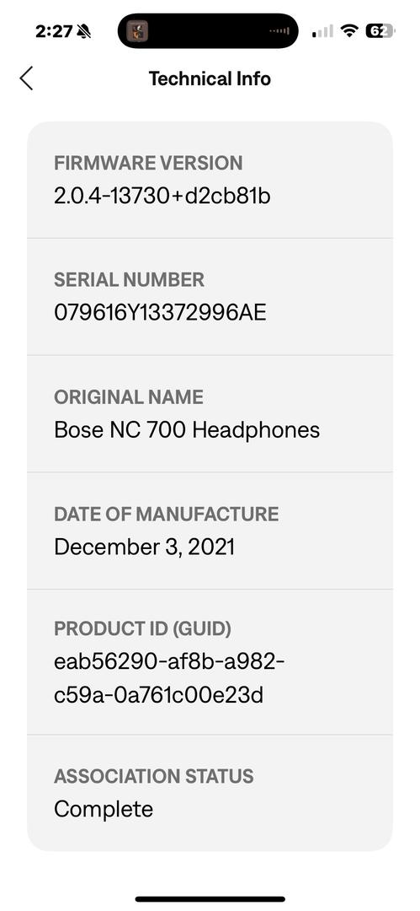Tap the Wi-Fi status icon

[x=349, y=31]
